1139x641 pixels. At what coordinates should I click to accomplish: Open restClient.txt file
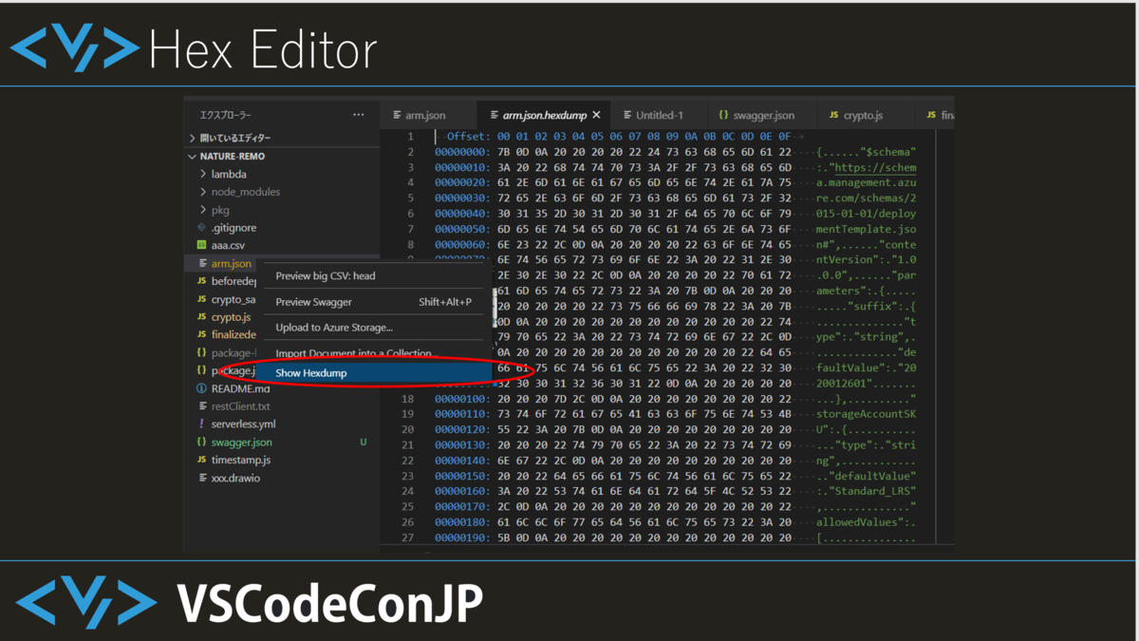tap(241, 406)
